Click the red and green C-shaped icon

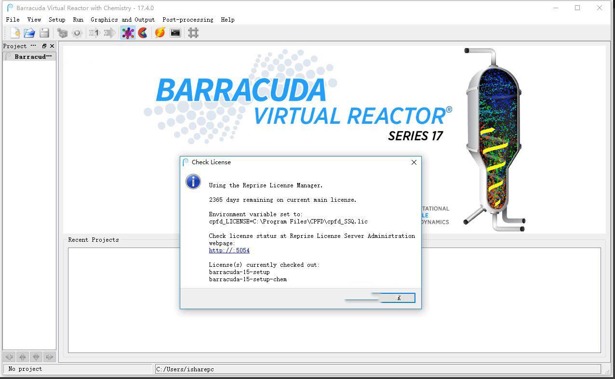pos(143,33)
